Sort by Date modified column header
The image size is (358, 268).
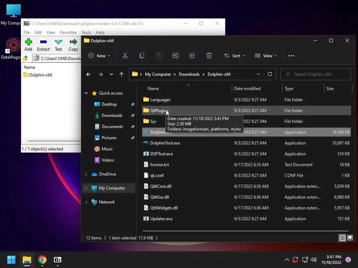click(257, 88)
